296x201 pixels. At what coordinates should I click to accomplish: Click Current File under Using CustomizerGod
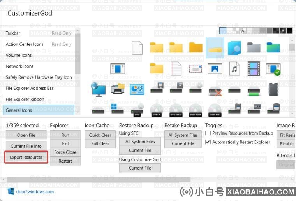(140, 168)
